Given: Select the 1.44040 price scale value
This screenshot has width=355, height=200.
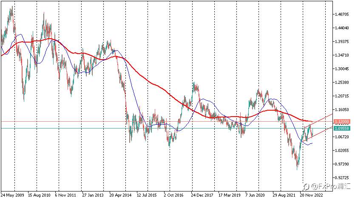Looking at the screenshot, I should coord(342,28).
